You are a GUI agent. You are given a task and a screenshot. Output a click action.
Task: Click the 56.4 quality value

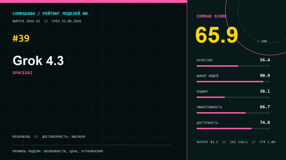(x=265, y=60)
